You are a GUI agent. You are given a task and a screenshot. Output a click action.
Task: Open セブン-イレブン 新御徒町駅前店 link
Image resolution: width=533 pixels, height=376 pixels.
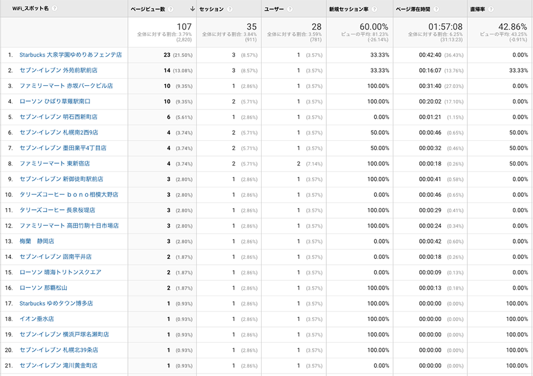[61, 179]
